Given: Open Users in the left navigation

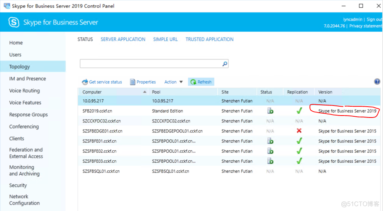Looking at the screenshot, I should [15, 55].
